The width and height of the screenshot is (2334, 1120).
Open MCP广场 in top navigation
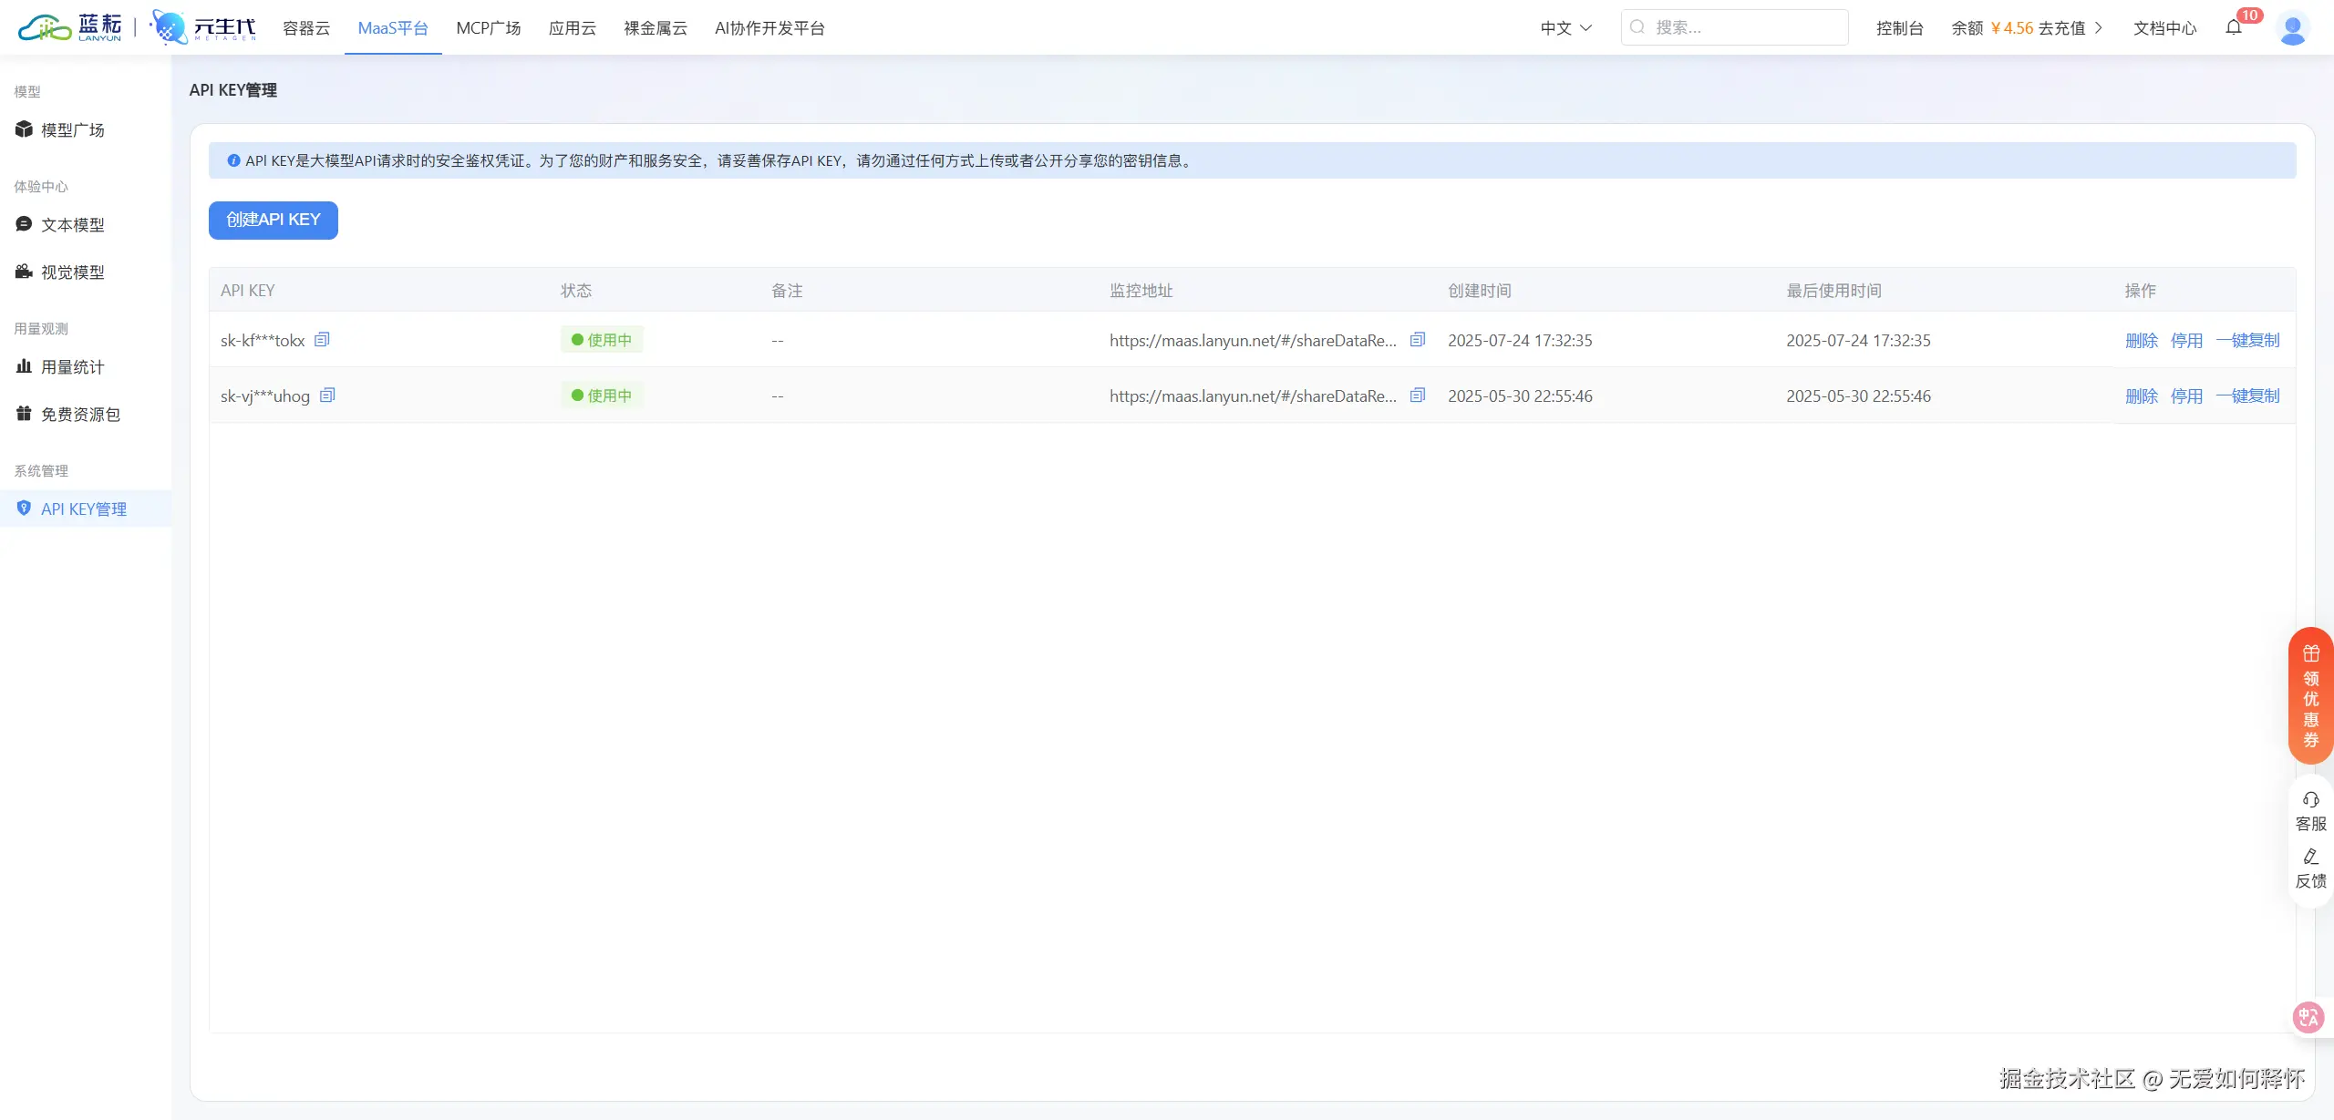[488, 28]
